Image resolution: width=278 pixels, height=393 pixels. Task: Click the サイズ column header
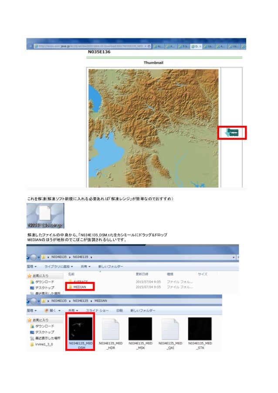tap(203, 274)
